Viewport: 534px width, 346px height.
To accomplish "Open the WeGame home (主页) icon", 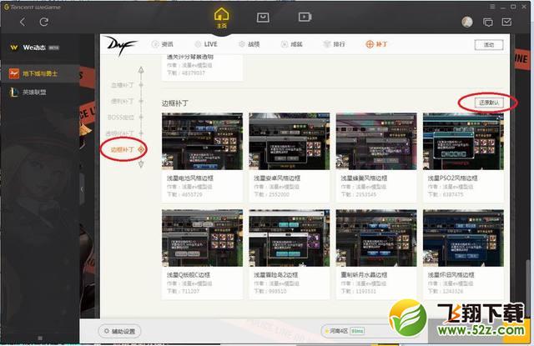I will (221, 18).
